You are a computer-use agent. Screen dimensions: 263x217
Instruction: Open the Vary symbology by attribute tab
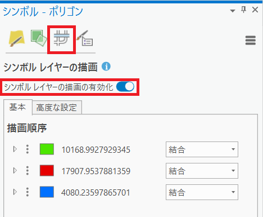pos(39,38)
